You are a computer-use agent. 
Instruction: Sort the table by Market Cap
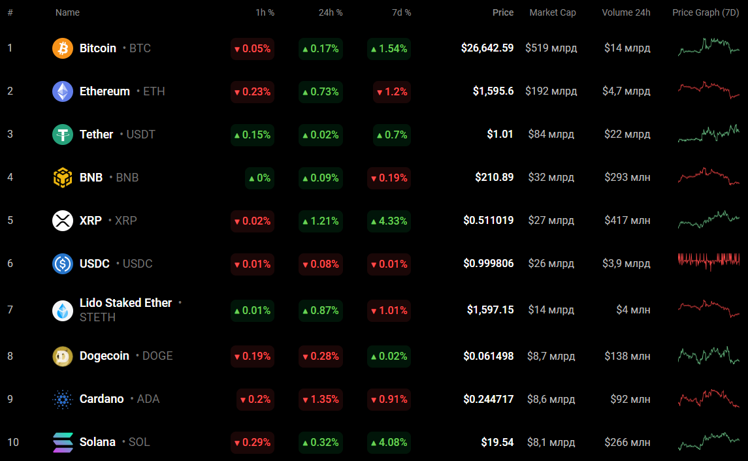552,12
